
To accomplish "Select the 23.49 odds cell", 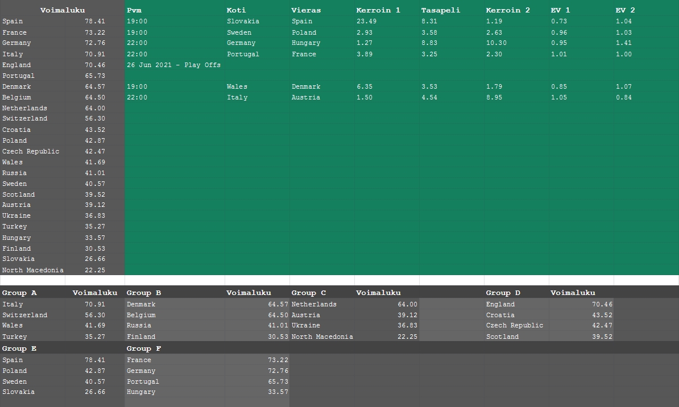I will click(x=366, y=21).
